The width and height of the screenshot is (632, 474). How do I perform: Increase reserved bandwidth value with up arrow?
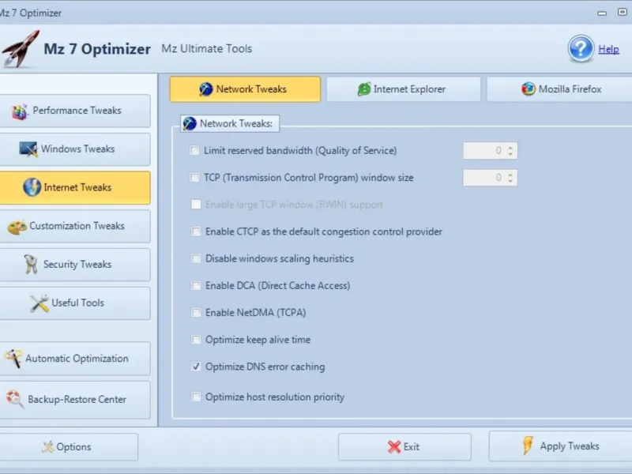click(x=510, y=147)
